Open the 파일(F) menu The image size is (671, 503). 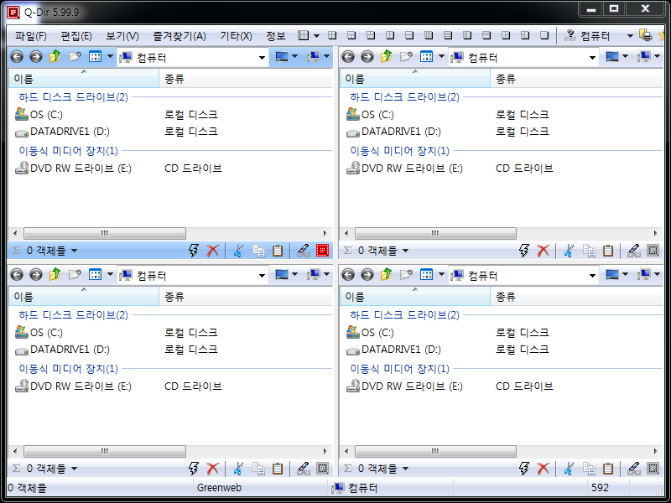(30, 36)
